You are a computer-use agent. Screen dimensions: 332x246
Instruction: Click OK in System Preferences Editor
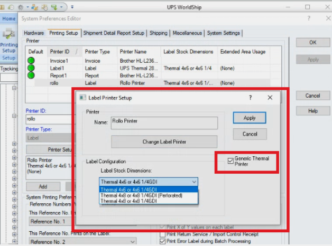313,42
